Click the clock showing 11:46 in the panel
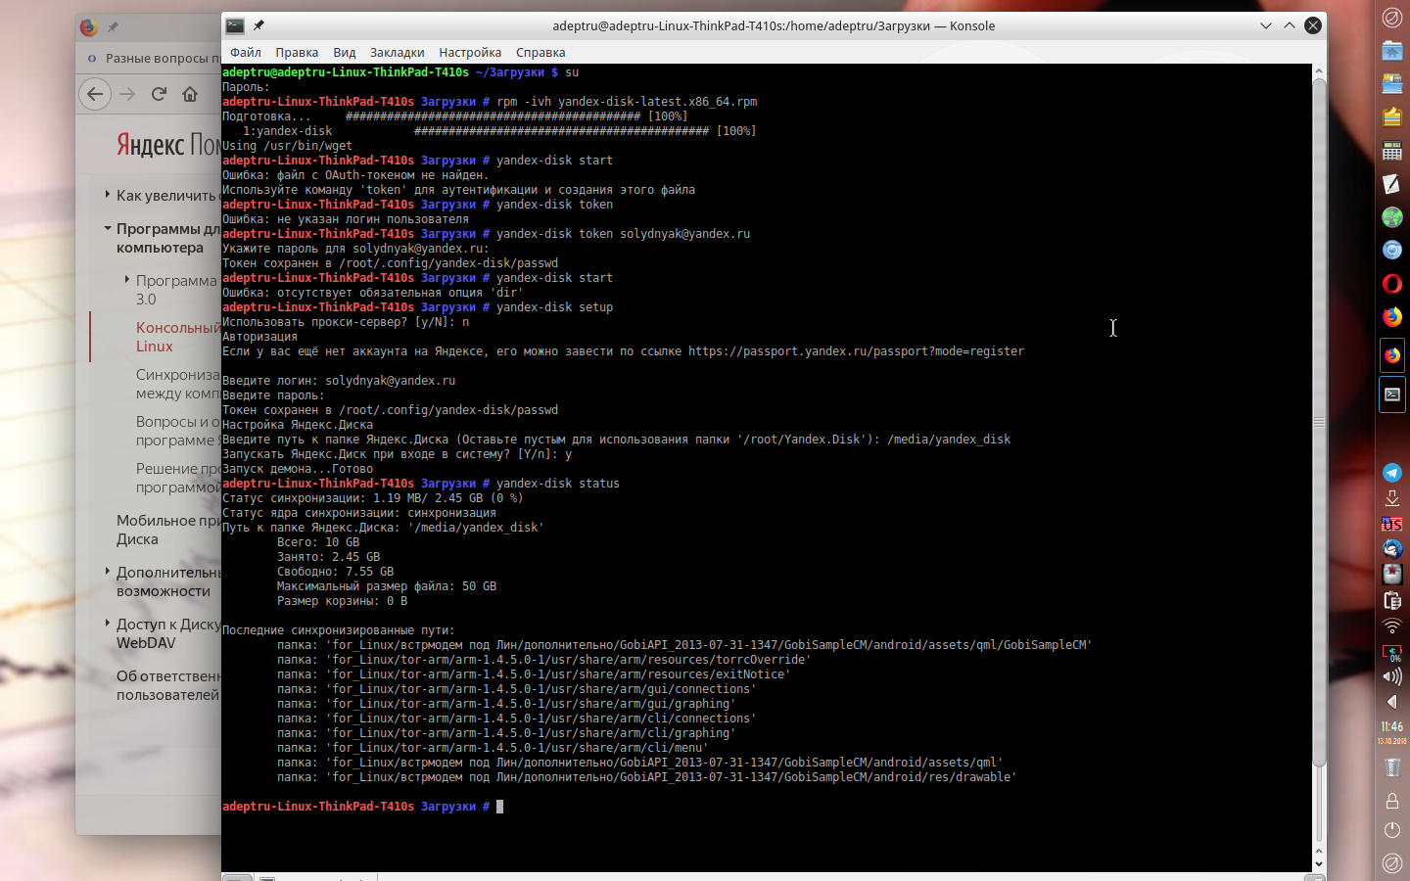The image size is (1410, 881). click(1391, 726)
